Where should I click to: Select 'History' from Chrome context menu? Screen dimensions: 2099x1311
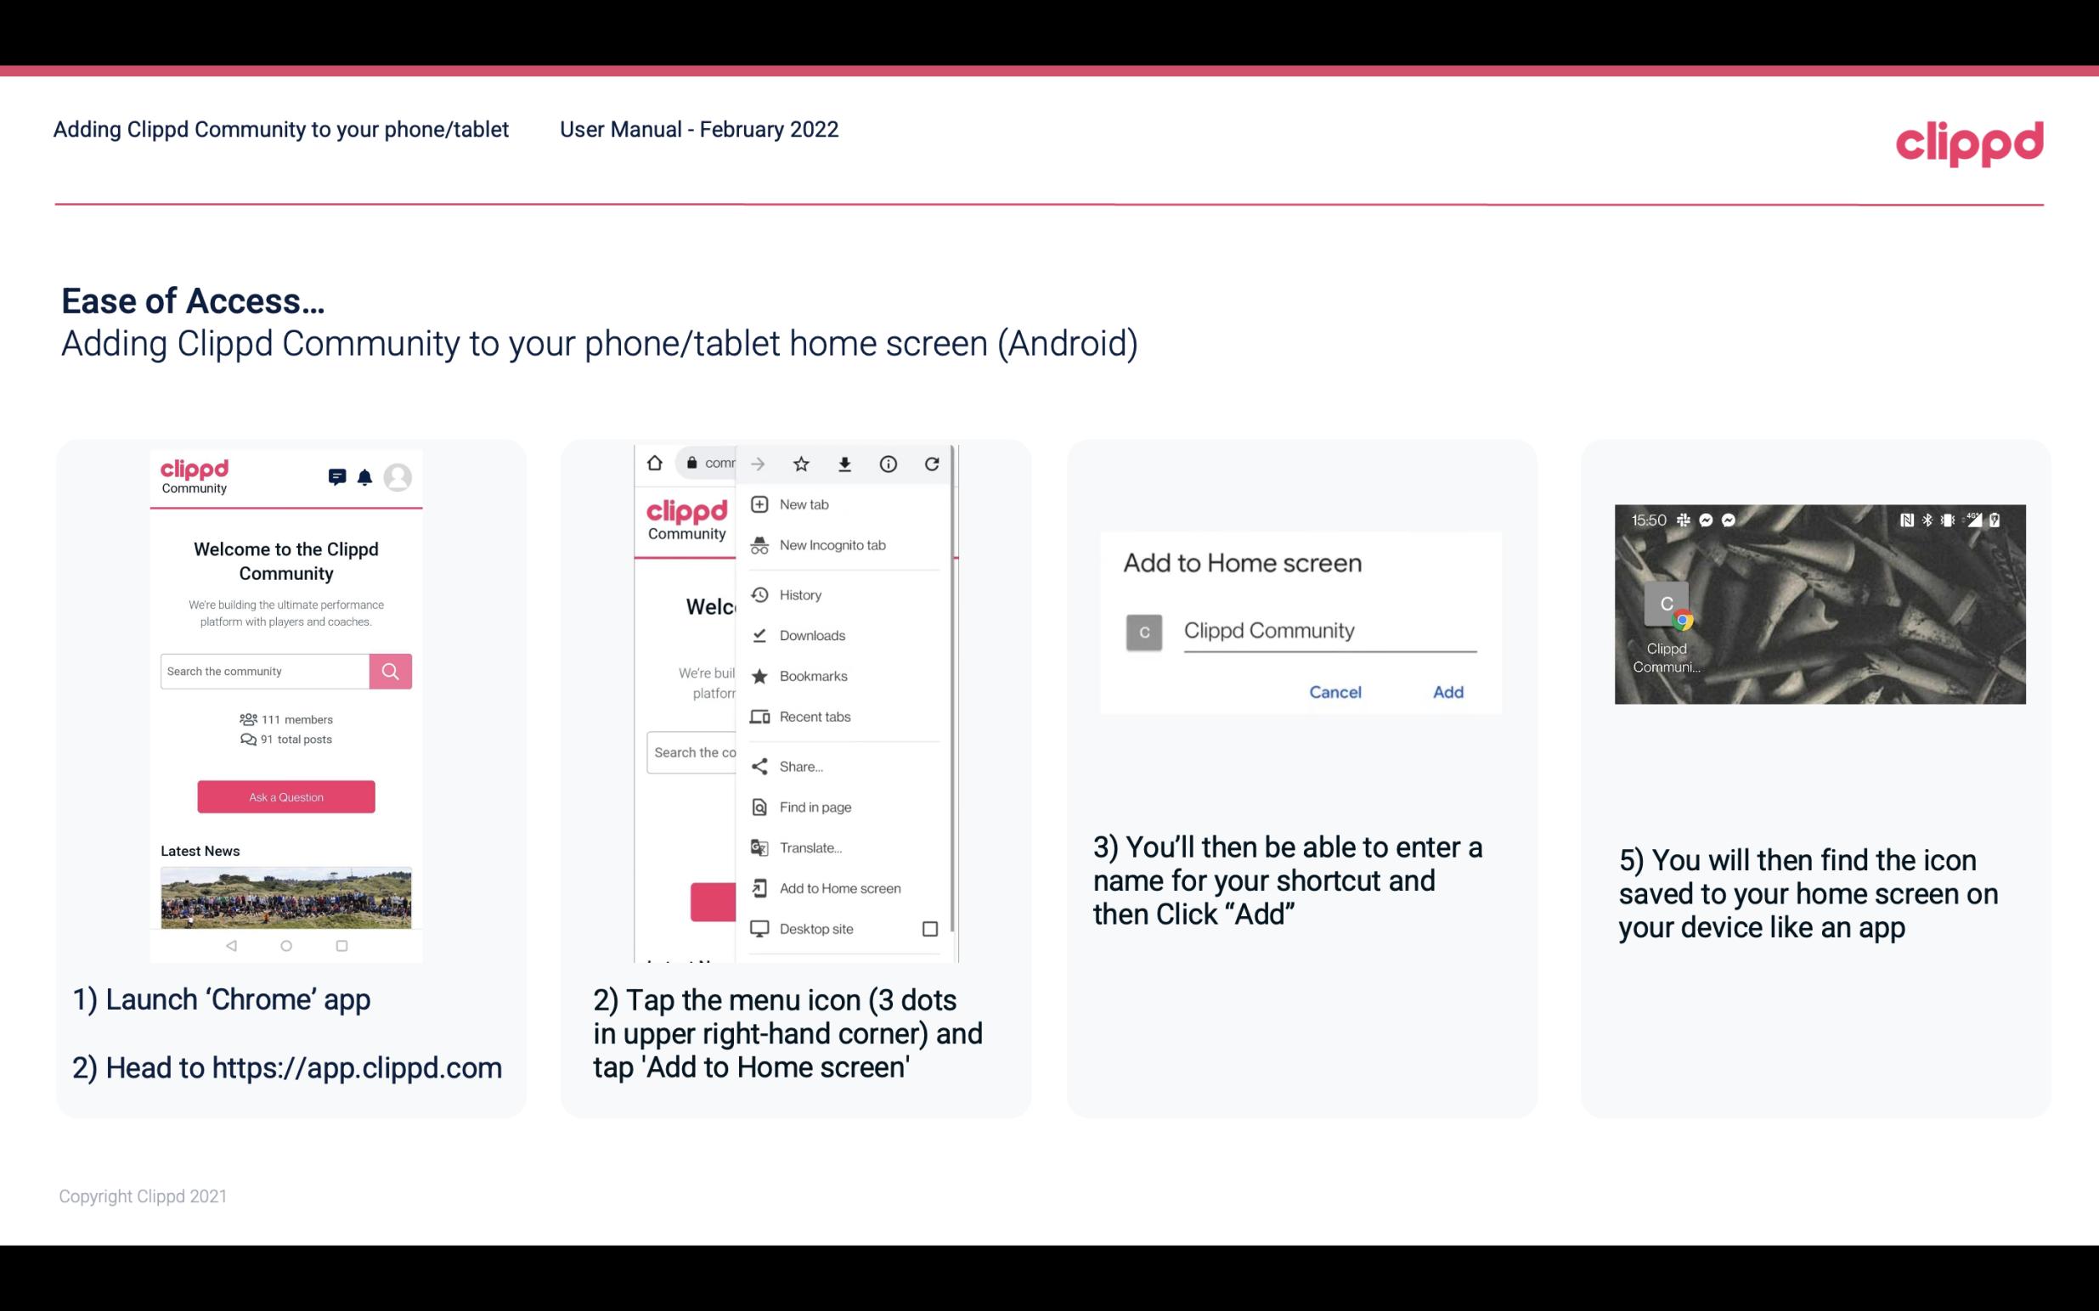click(799, 592)
